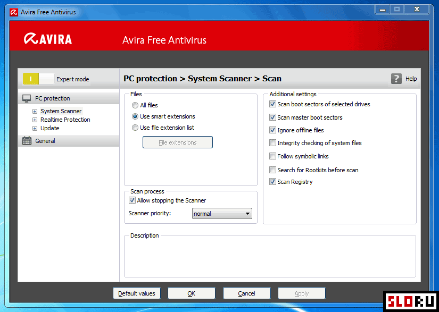Click the Description text area
The height and width of the screenshot is (312, 439).
[270, 257]
